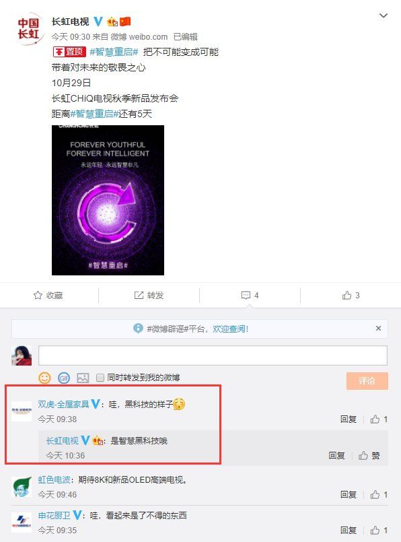Open the purple 智慧重启 poster image
This screenshot has height=542, width=401.
[x=108, y=200]
